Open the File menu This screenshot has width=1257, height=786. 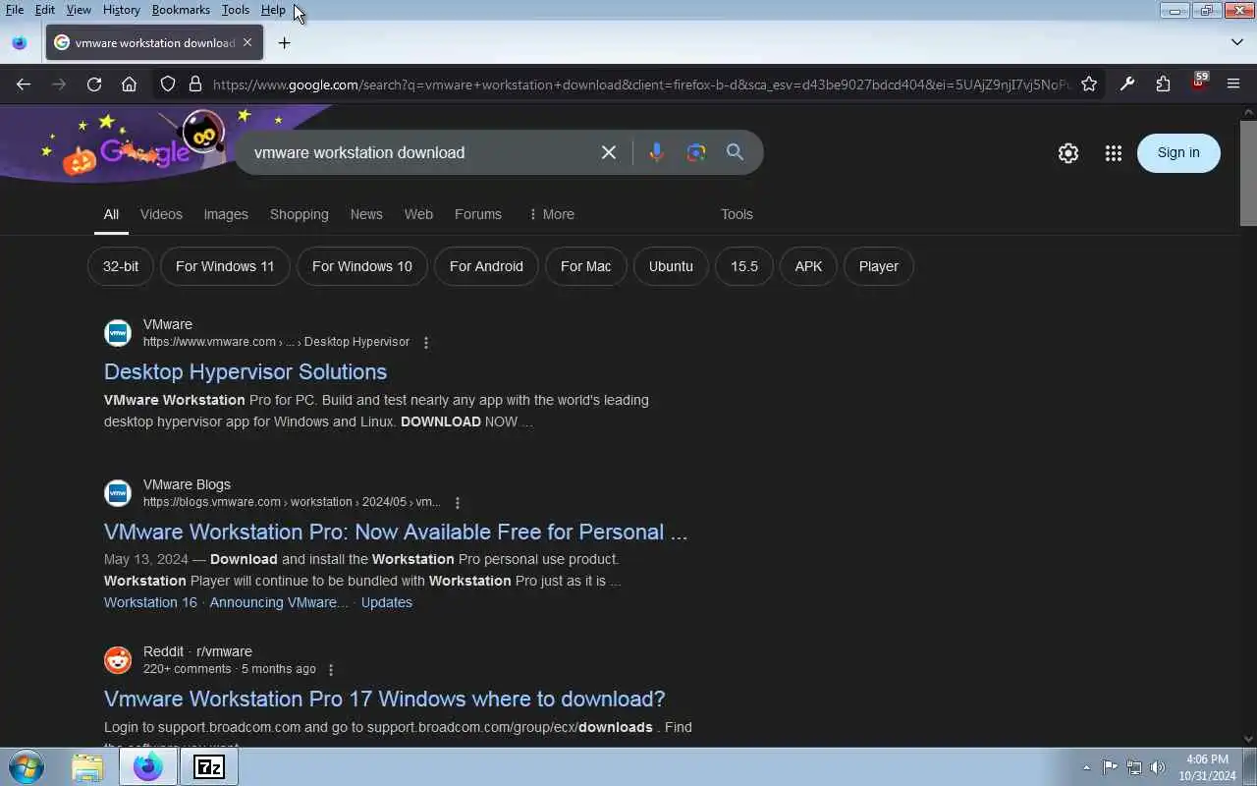pos(15,10)
